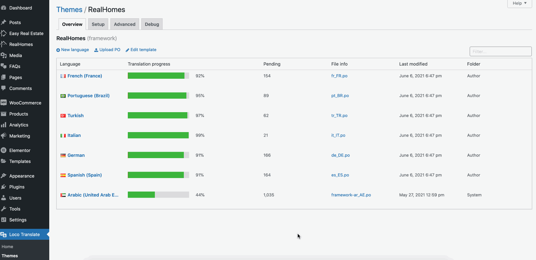
Task: Click the Marketing megaphone icon
Action: [4, 136]
